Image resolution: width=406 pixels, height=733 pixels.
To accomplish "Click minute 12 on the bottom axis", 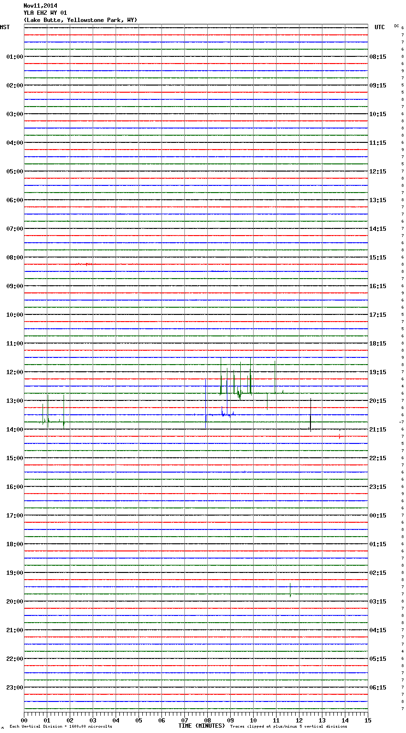I will click(x=299, y=720).
